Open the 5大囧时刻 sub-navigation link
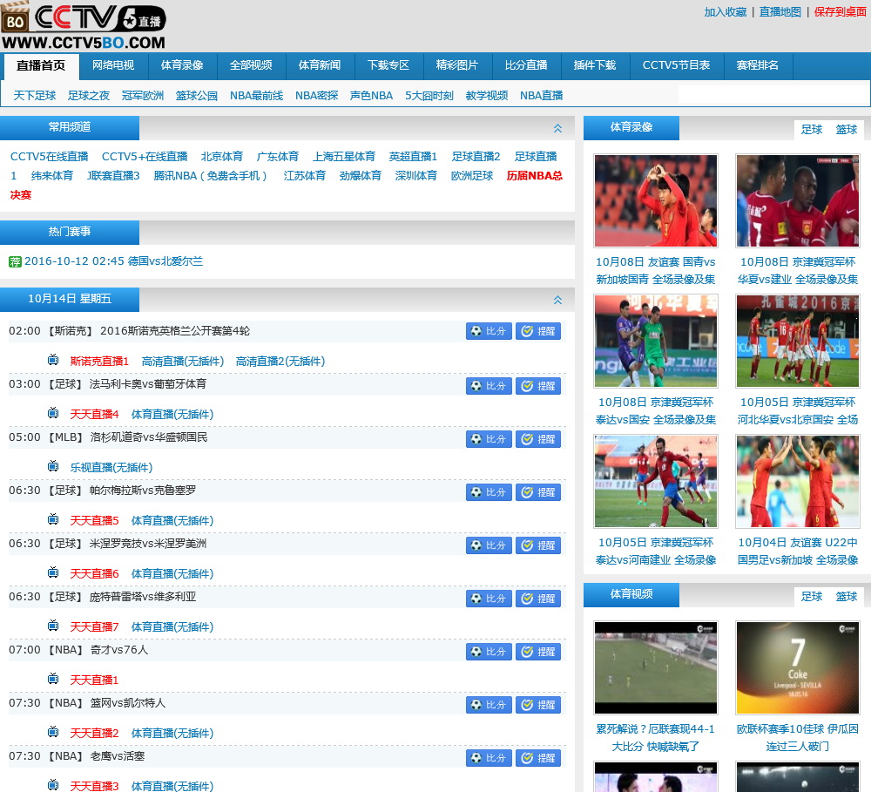871x792 pixels. click(x=429, y=96)
